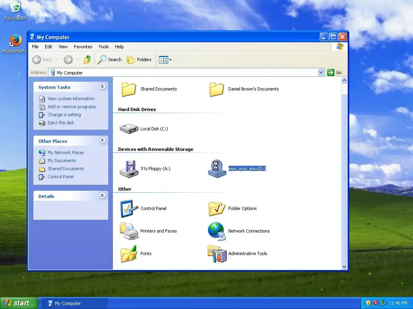The image size is (413, 309).
Task: Open My Documents in Other Places
Action: click(62, 161)
